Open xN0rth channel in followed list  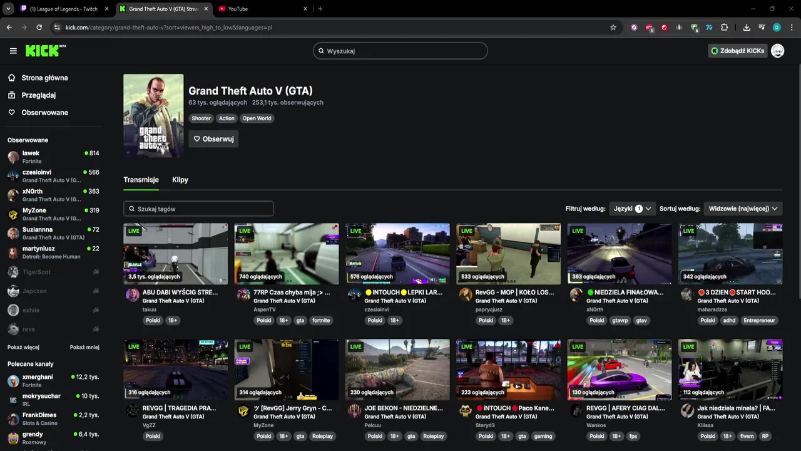click(53, 195)
